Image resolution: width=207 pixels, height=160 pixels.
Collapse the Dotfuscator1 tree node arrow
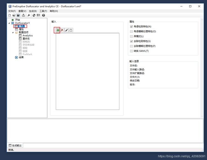pyautogui.click(x=9, y=23)
